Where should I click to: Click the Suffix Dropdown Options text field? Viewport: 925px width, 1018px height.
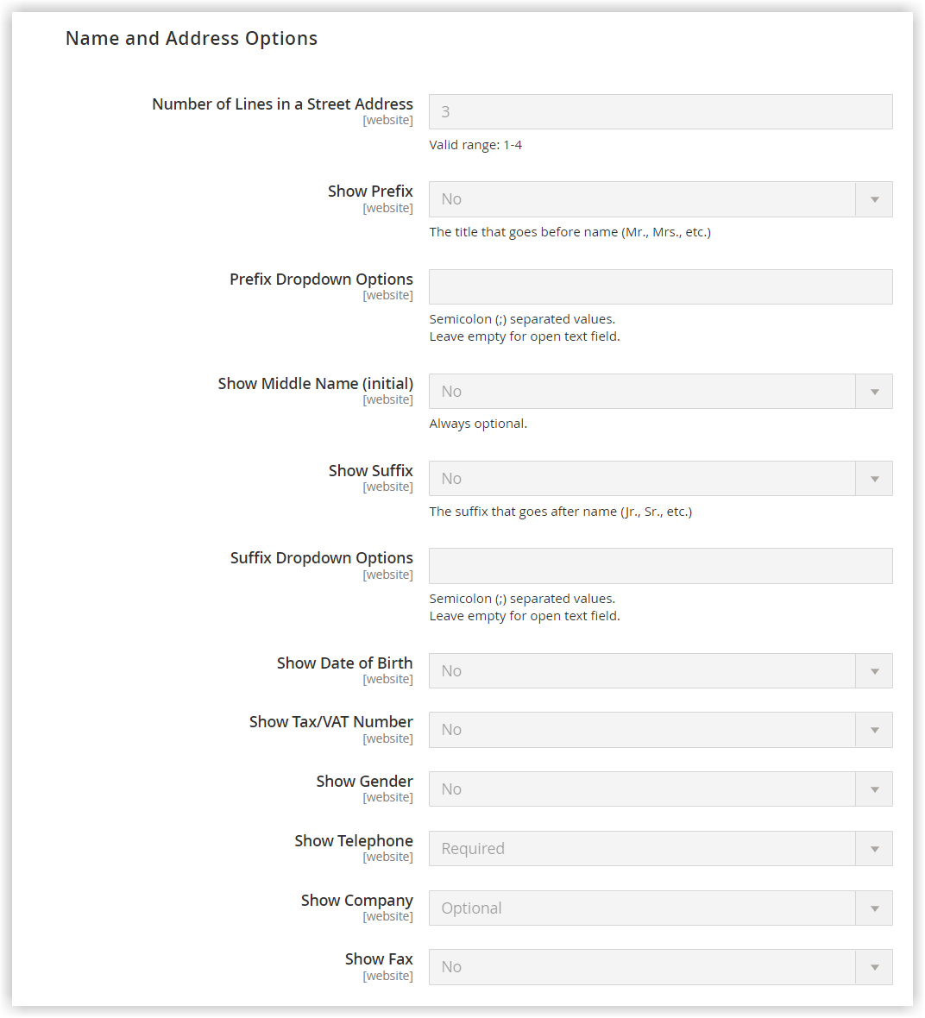coord(661,566)
